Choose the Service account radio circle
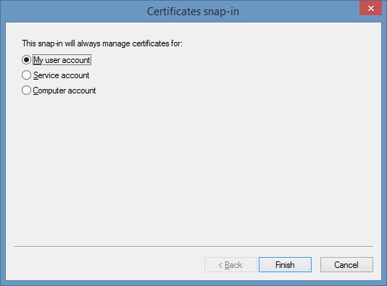 point(26,75)
